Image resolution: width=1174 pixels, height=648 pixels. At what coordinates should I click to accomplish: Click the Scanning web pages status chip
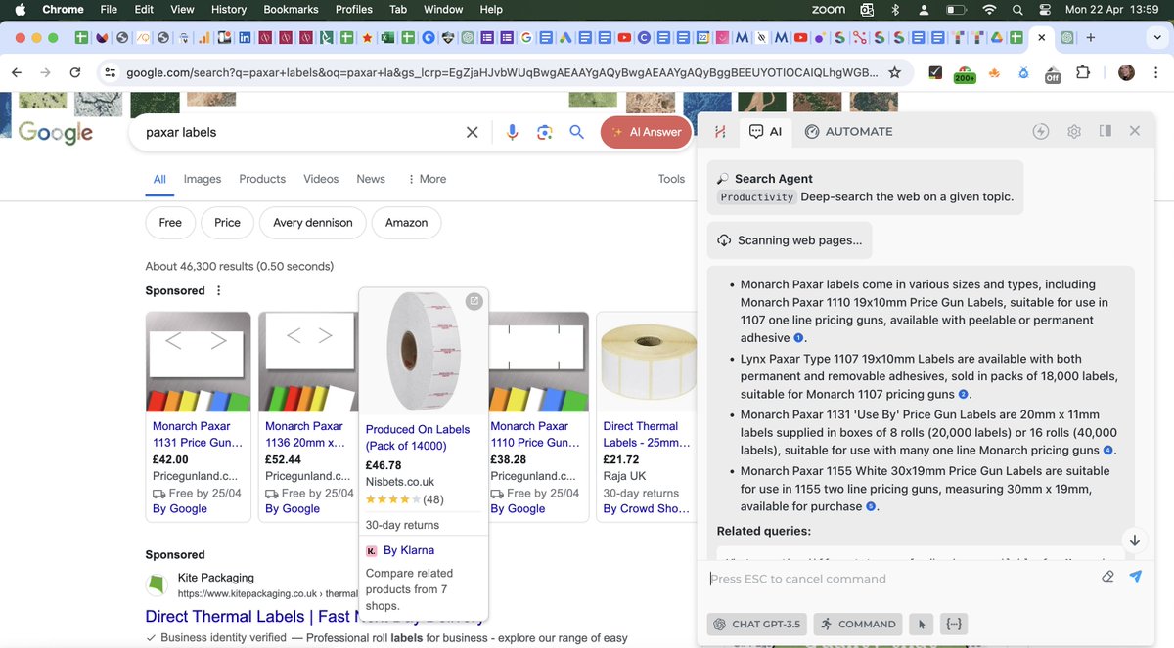point(790,240)
